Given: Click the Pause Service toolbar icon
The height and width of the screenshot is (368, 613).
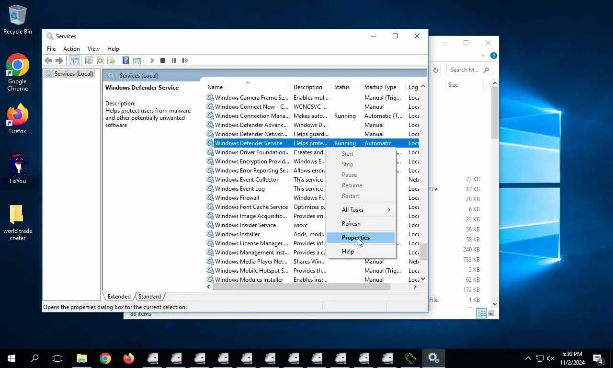Looking at the screenshot, I should point(174,60).
